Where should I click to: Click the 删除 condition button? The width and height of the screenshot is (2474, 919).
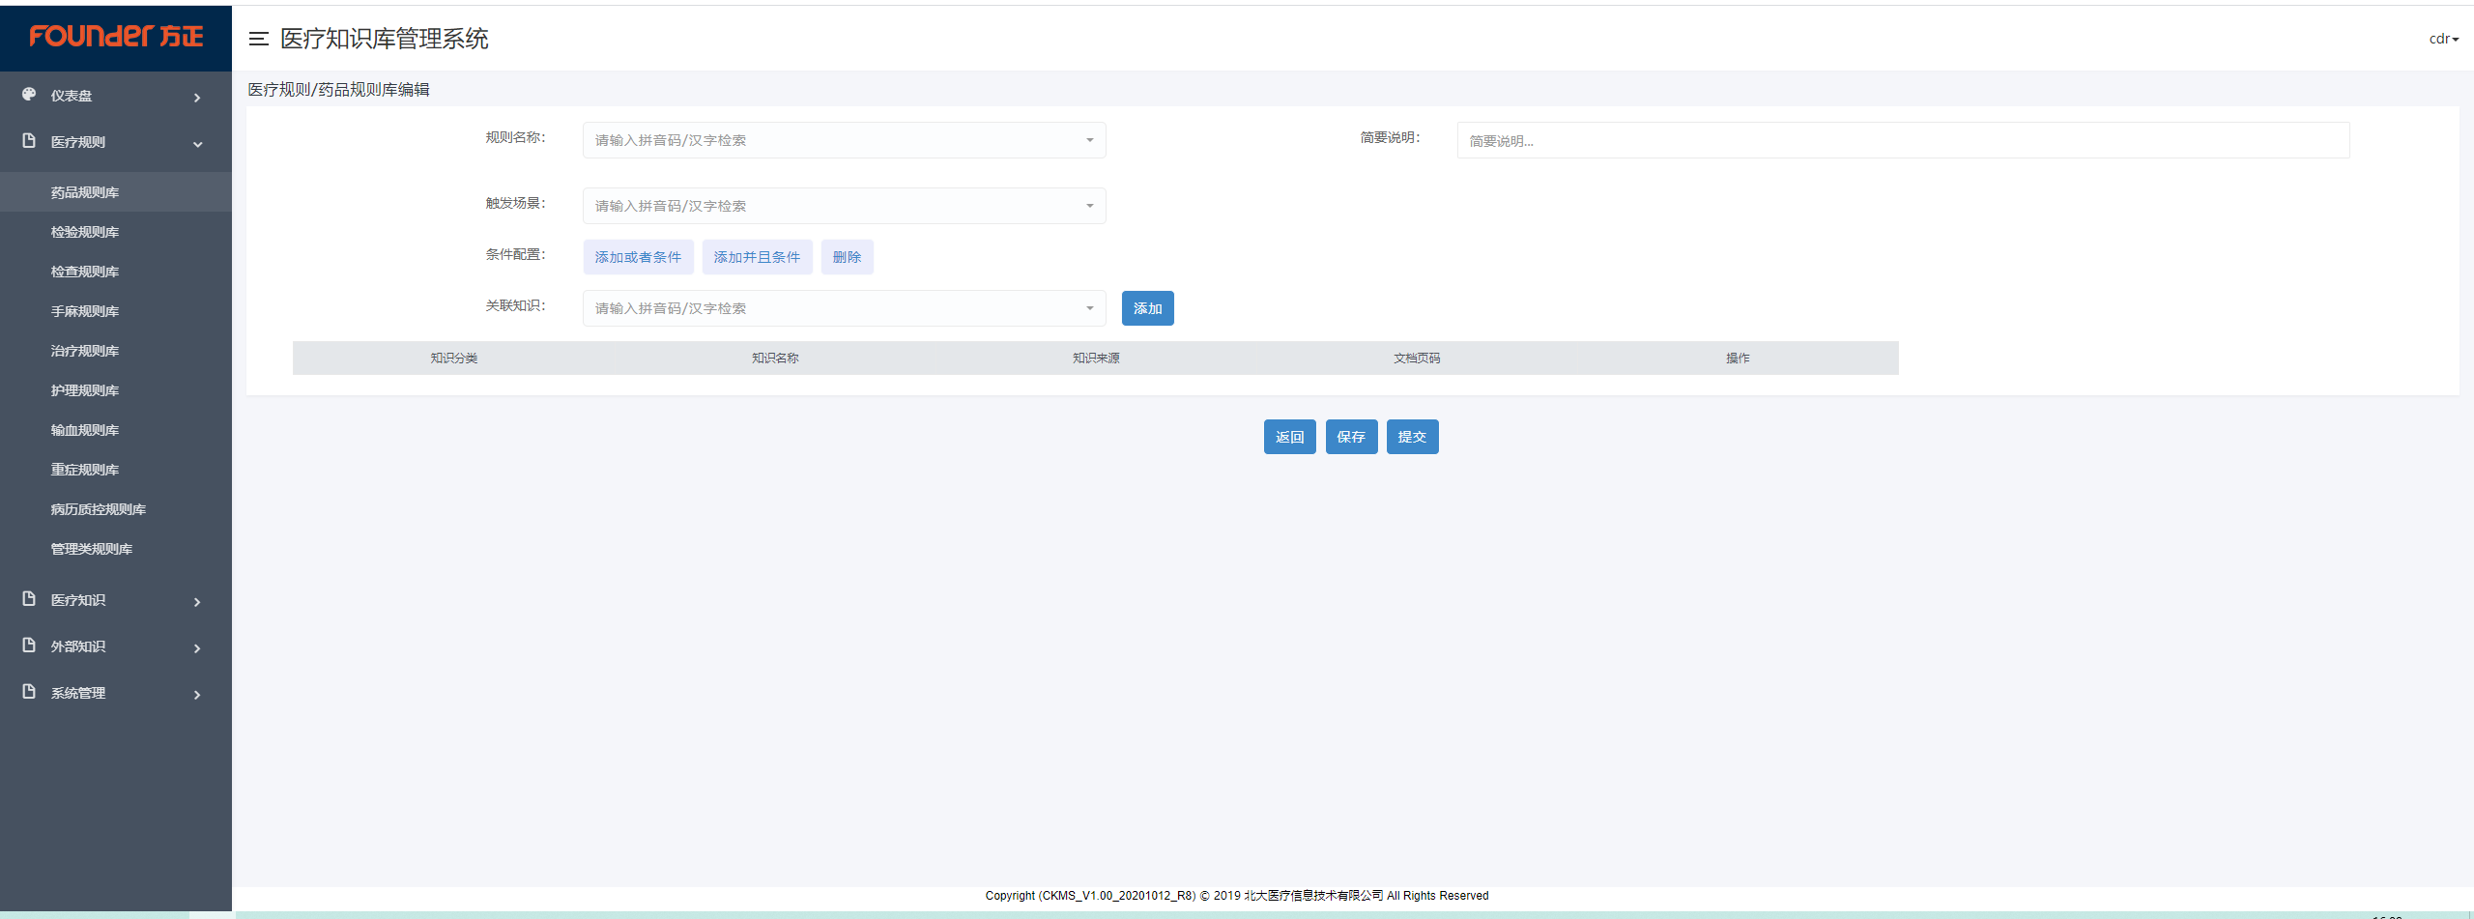pyautogui.click(x=847, y=257)
